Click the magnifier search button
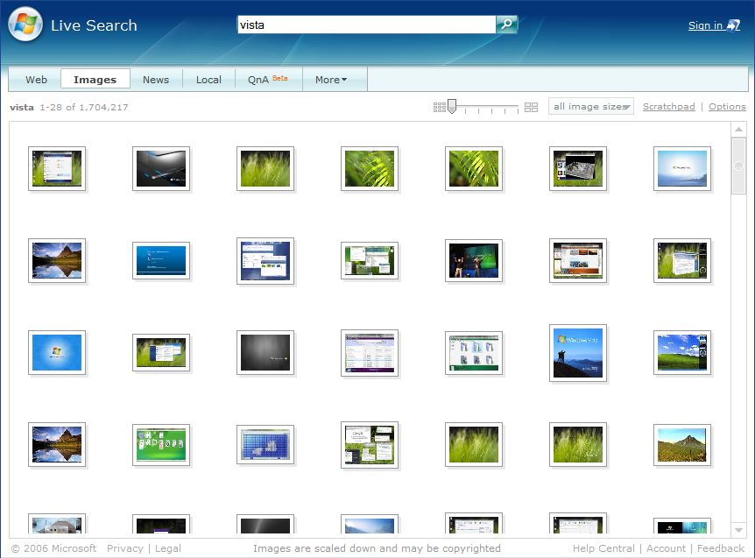The height and width of the screenshot is (558, 755). point(506,24)
